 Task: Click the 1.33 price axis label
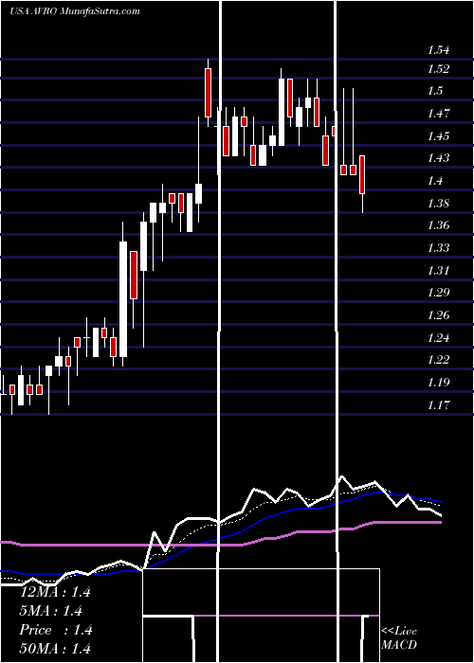pos(438,248)
